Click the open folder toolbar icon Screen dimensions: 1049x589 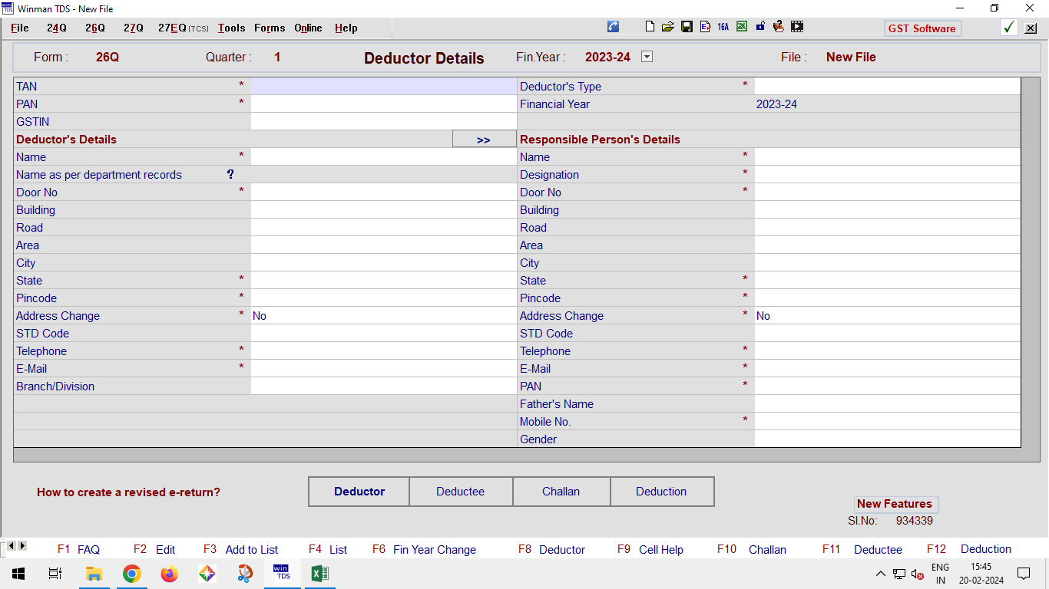tap(667, 27)
